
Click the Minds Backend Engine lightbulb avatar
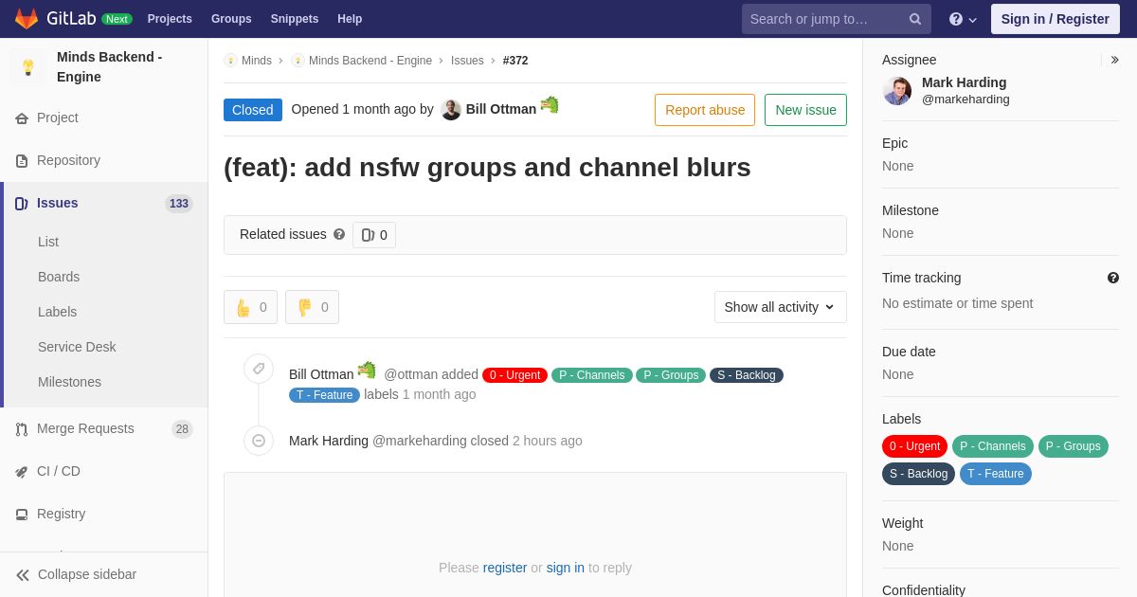(28, 67)
